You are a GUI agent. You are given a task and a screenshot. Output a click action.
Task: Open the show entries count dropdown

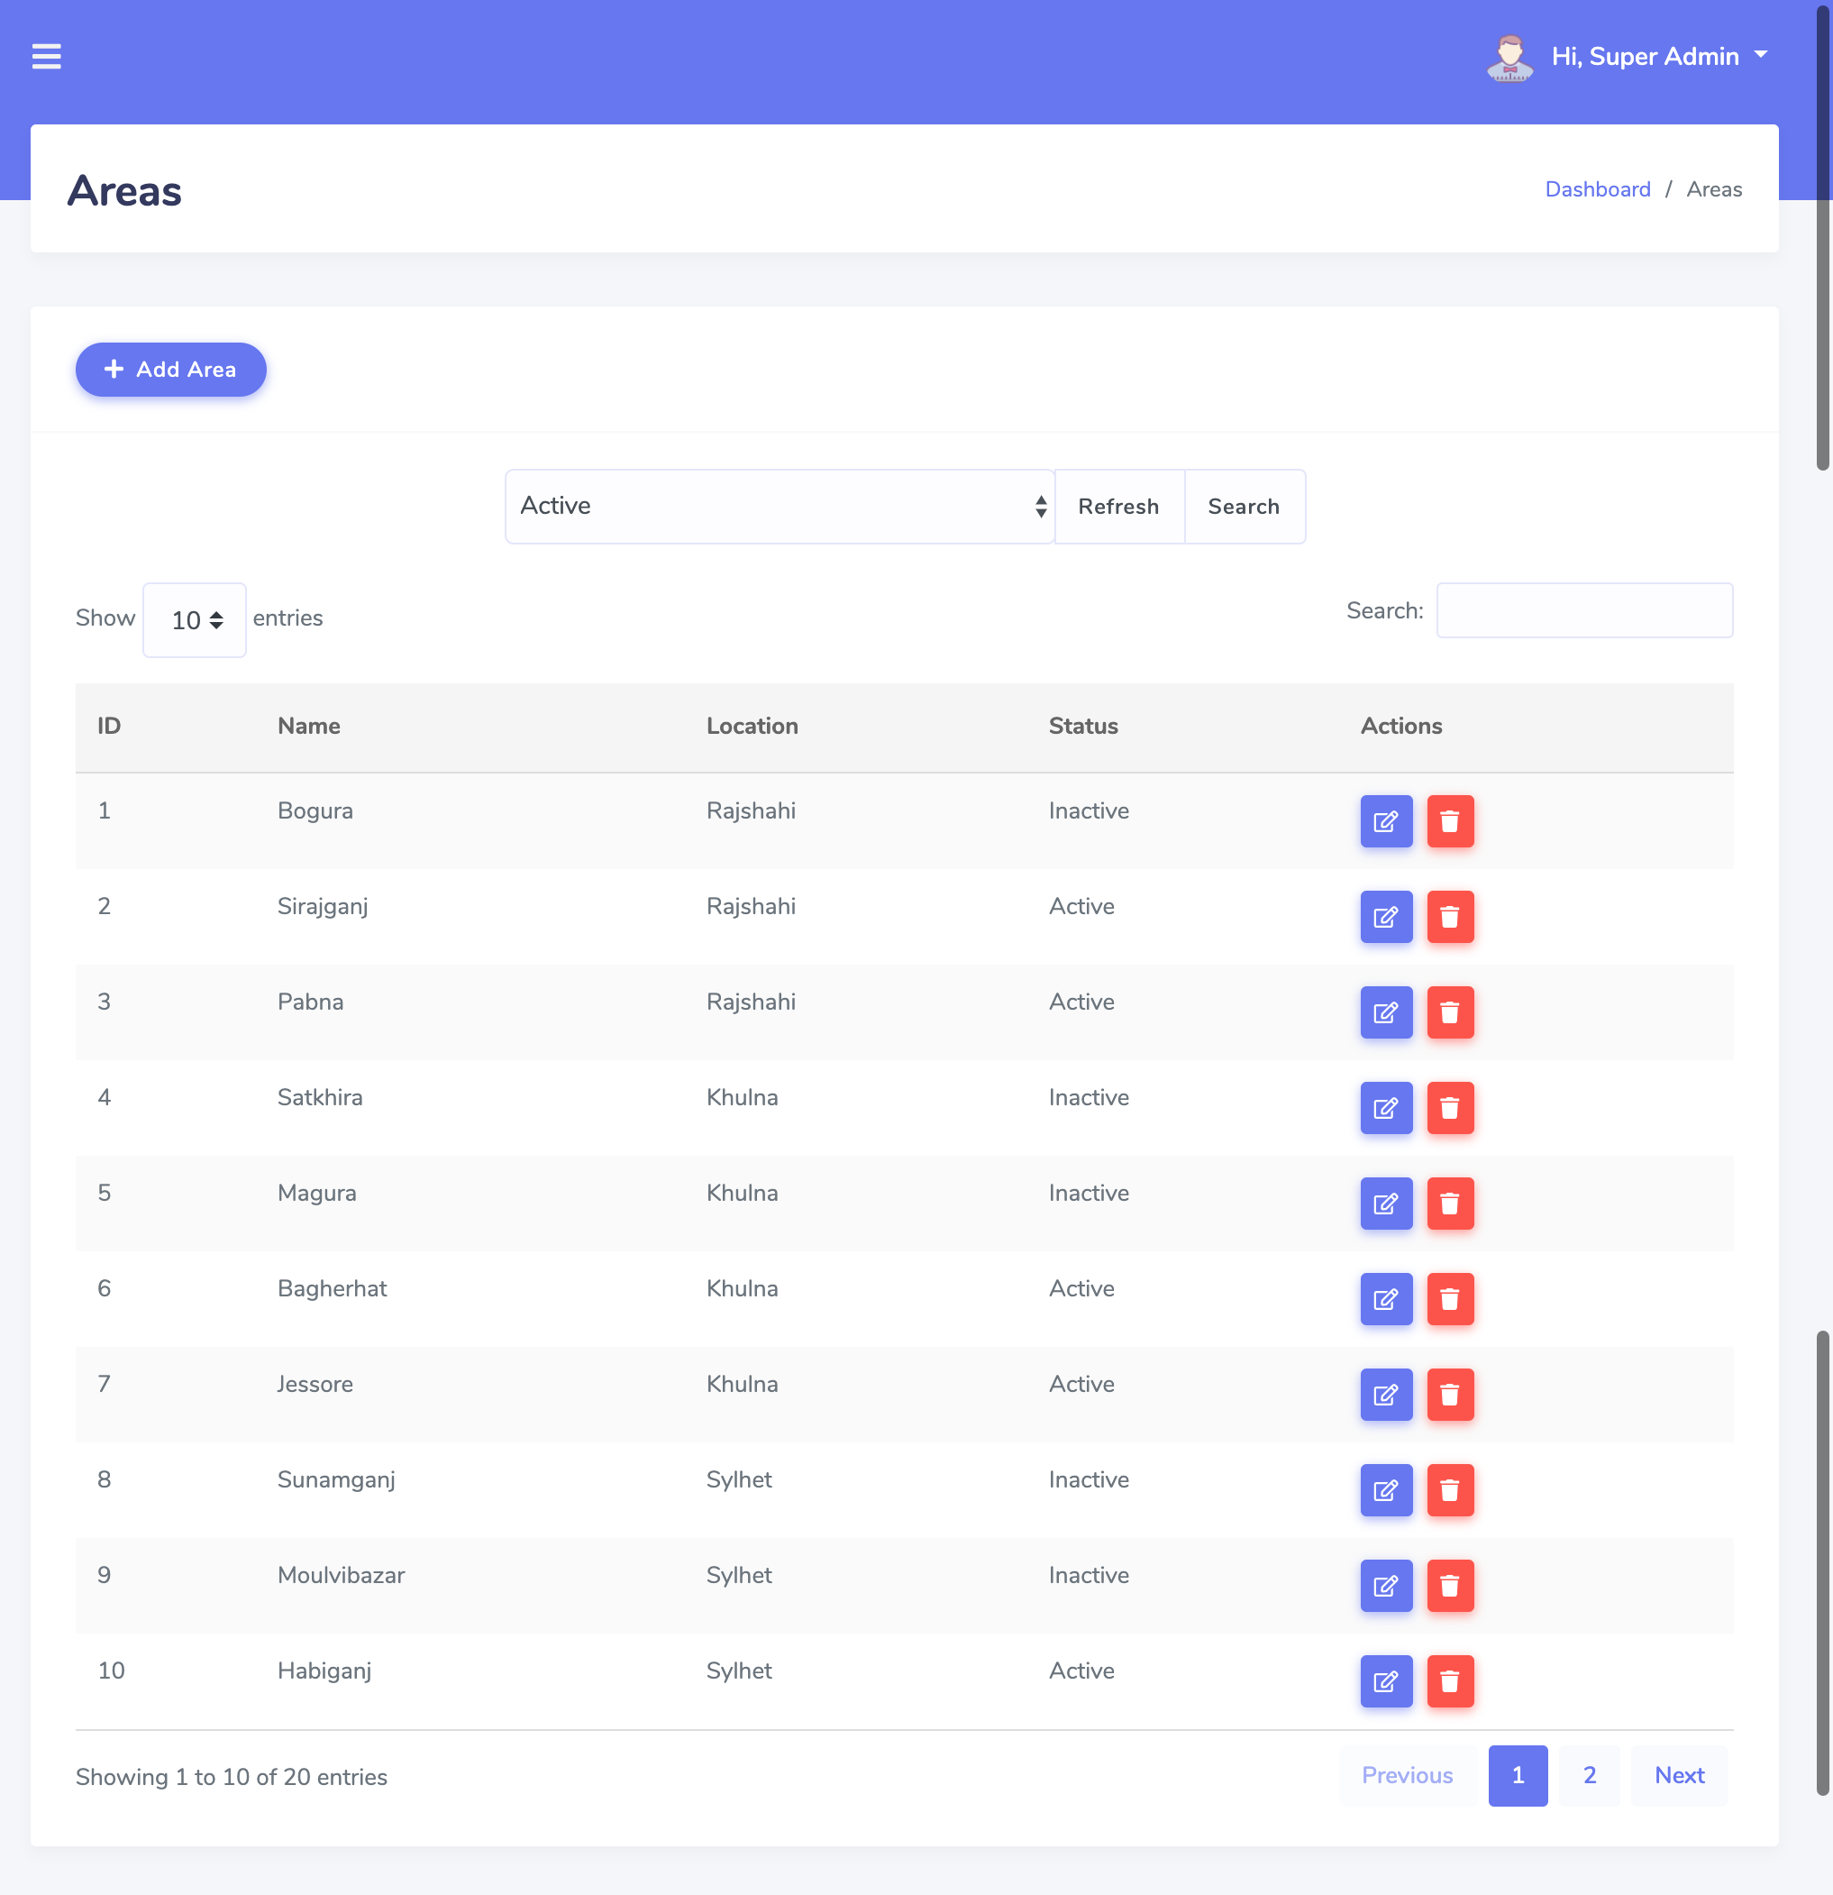click(195, 619)
